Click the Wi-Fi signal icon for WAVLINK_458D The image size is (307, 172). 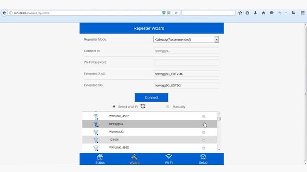(96, 148)
